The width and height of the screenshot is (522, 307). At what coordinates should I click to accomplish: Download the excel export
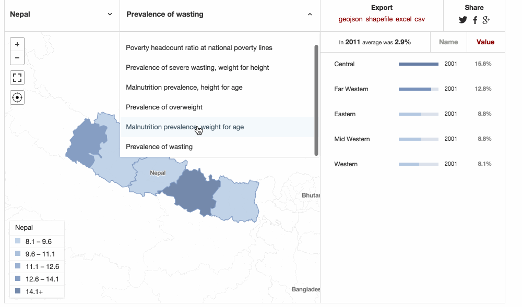click(404, 19)
